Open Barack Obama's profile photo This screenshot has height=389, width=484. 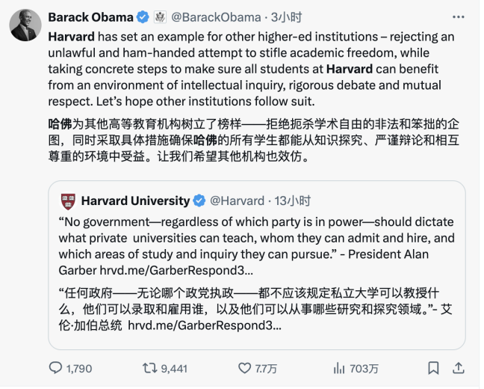click(25, 26)
